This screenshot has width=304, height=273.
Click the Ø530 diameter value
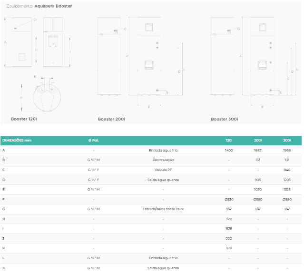coord(229,200)
